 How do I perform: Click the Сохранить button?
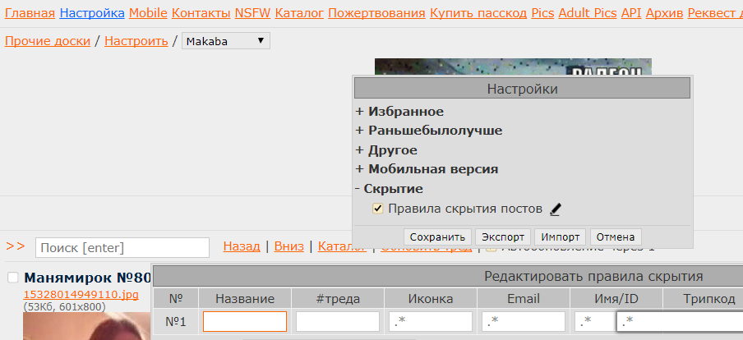(437, 237)
